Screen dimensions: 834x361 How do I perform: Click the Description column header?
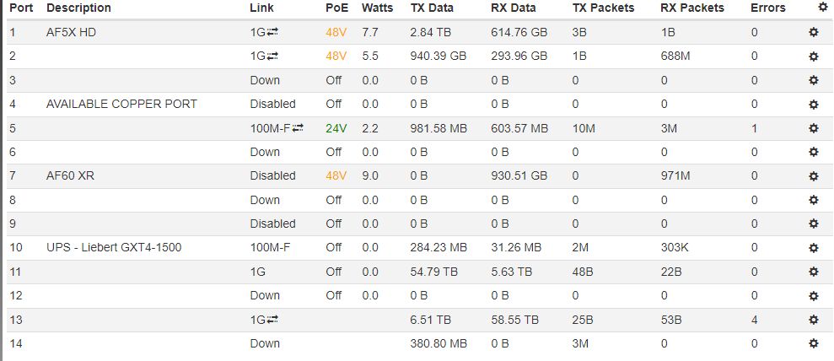coord(78,8)
